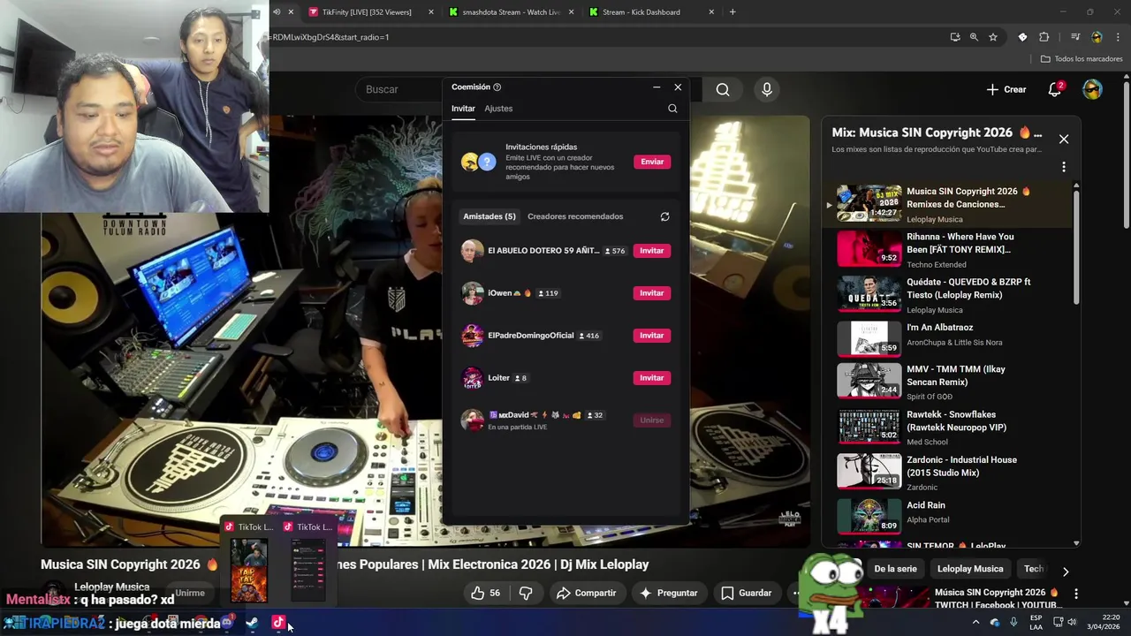Image resolution: width=1131 pixels, height=636 pixels.
Task: Open Todos los marcadores bookmarks folder
Action: click(1082, 59)
